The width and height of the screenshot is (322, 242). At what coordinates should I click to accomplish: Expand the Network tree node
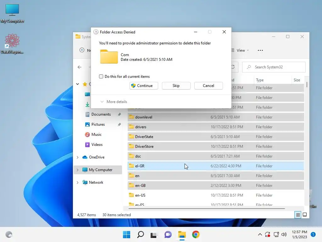click(77, 182)
